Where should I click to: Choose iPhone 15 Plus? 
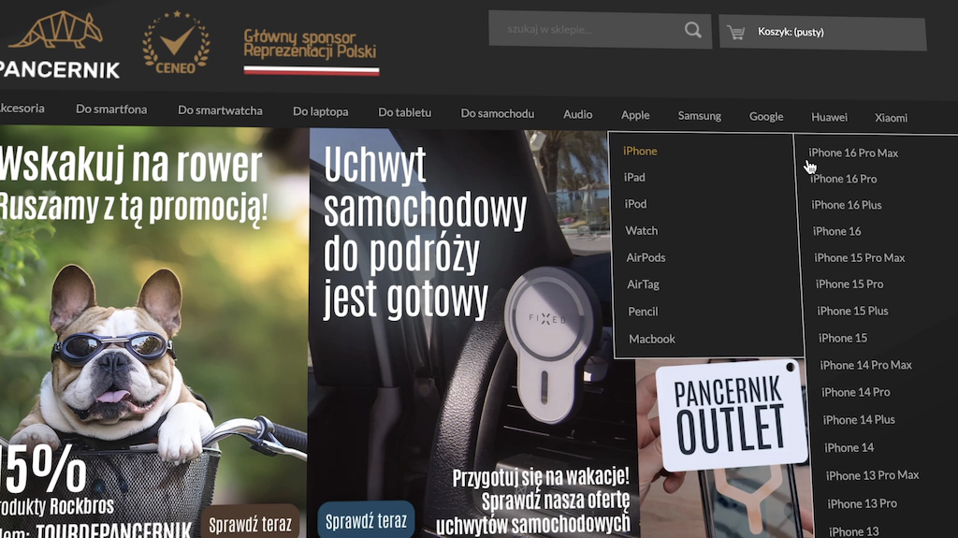pyautogui.click(x=852, y=312)
